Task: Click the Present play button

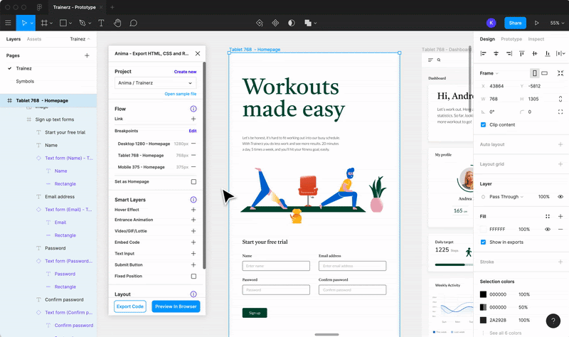Action: coord(537,23)
